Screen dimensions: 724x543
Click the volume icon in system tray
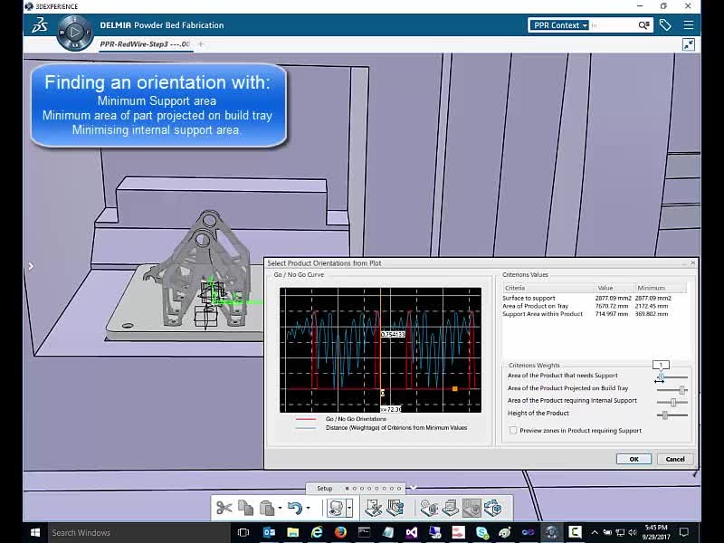(632, 533)
